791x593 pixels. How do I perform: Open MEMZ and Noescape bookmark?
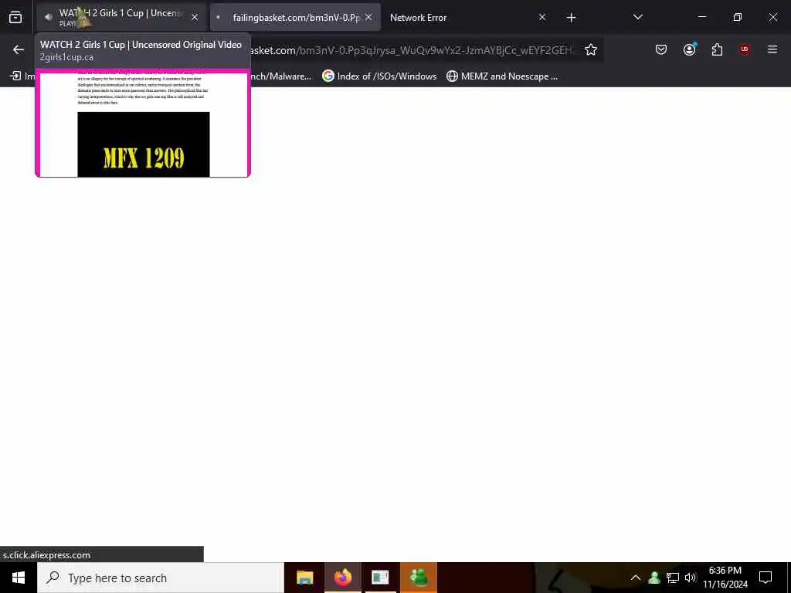(x=502, y=76)
